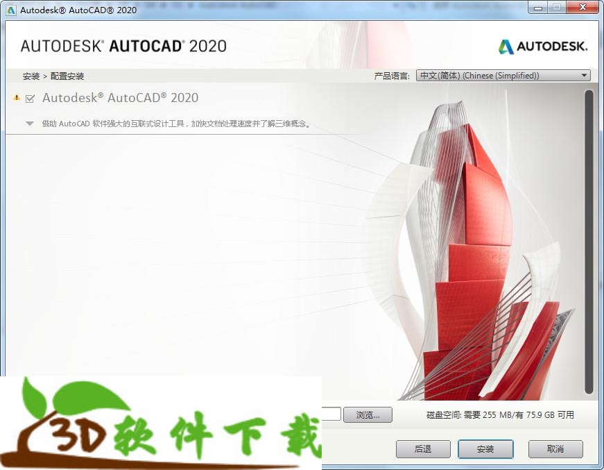Viewport: 604px width, 470px height.
Task: Maximize the AutoCAD installer window
Action: [x=557, y=8]
